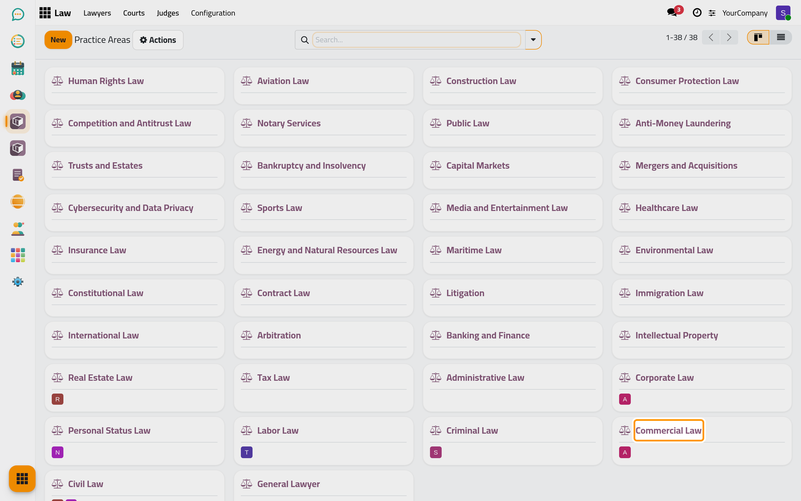Open the Discuss chat app icon
This screenshot has height=501, width=801.
(18, 15)
